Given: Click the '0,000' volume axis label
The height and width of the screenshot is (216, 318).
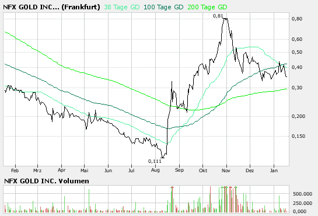Looking at the screenshot, I should (x=299, y=211).
